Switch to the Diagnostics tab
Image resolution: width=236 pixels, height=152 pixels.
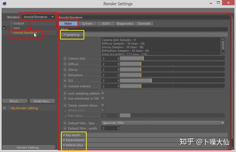point(125,23)
